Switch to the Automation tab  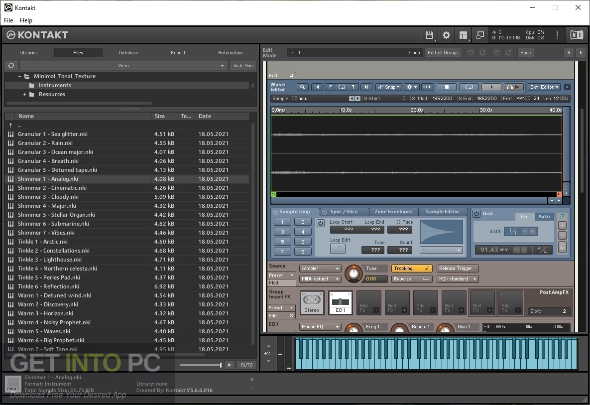[x=231, y=53]
